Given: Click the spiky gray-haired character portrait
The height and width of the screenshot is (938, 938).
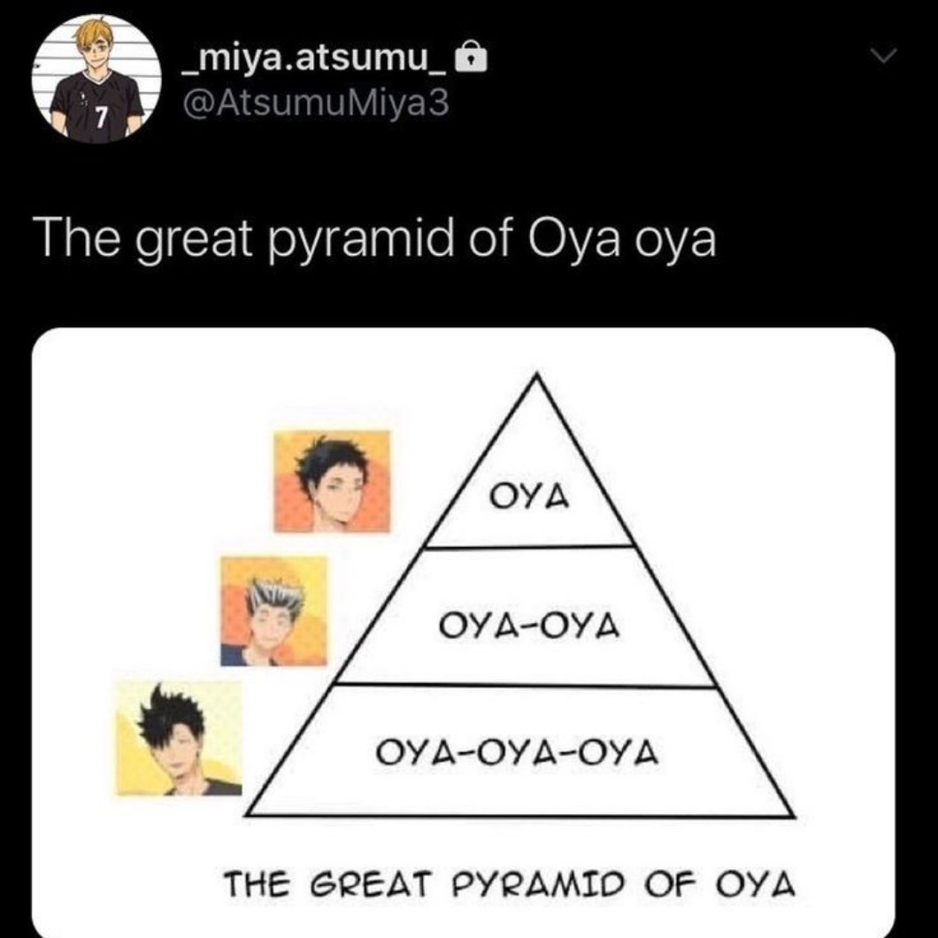Looking at the screenshot, I should [274, 611].
